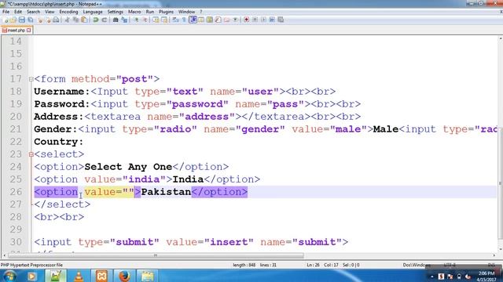Click 'Dos\Windows' in the status bar

417,265
